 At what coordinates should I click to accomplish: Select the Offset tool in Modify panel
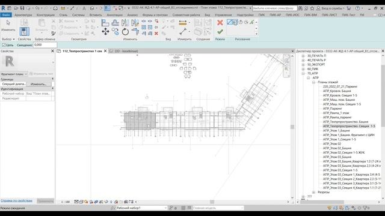click(115, 23)
